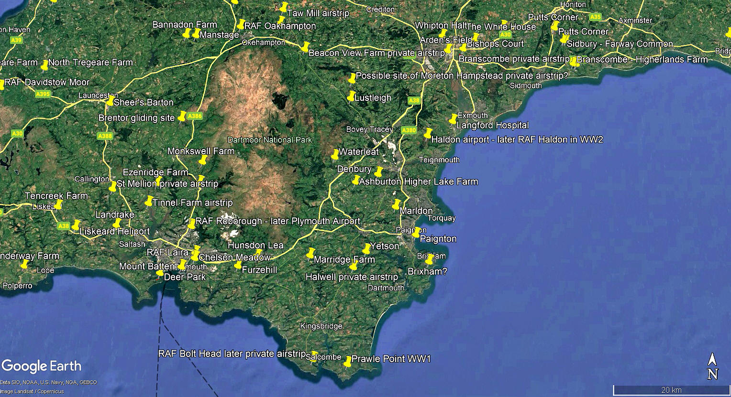Select the Marldon pushpin marker
The width and height of the screenshot is (731, 397).
396,204
